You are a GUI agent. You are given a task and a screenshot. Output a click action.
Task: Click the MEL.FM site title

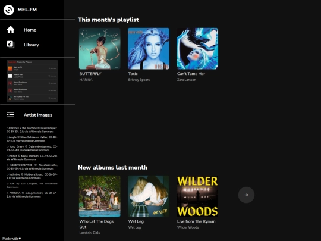pyautogui.click(x=27, y=10)
